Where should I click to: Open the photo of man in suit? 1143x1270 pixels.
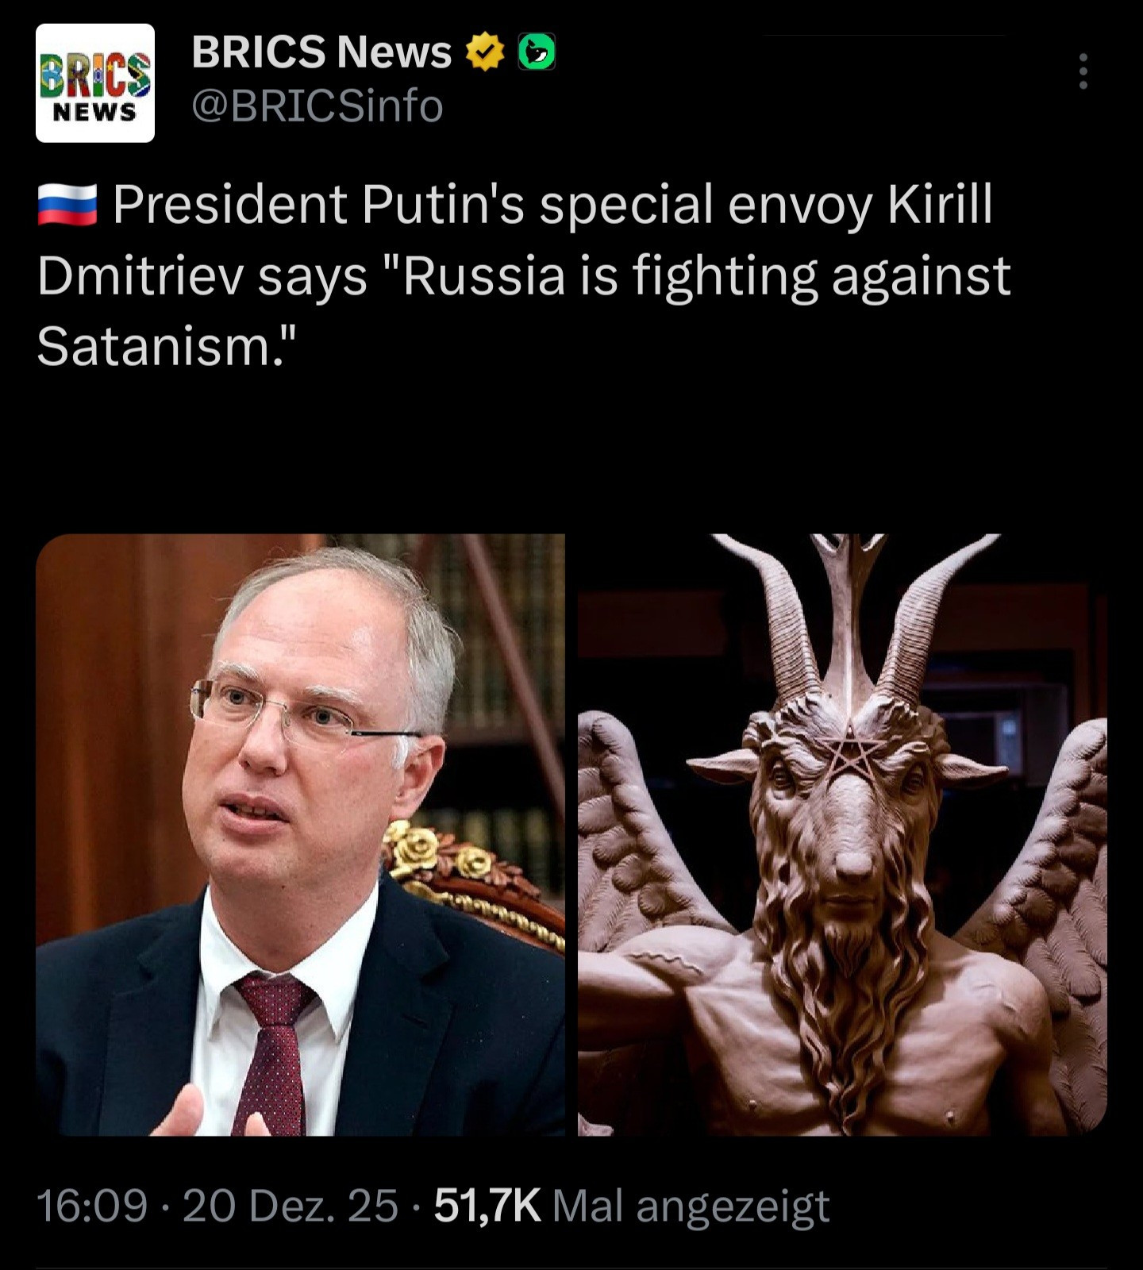point(300,835)
